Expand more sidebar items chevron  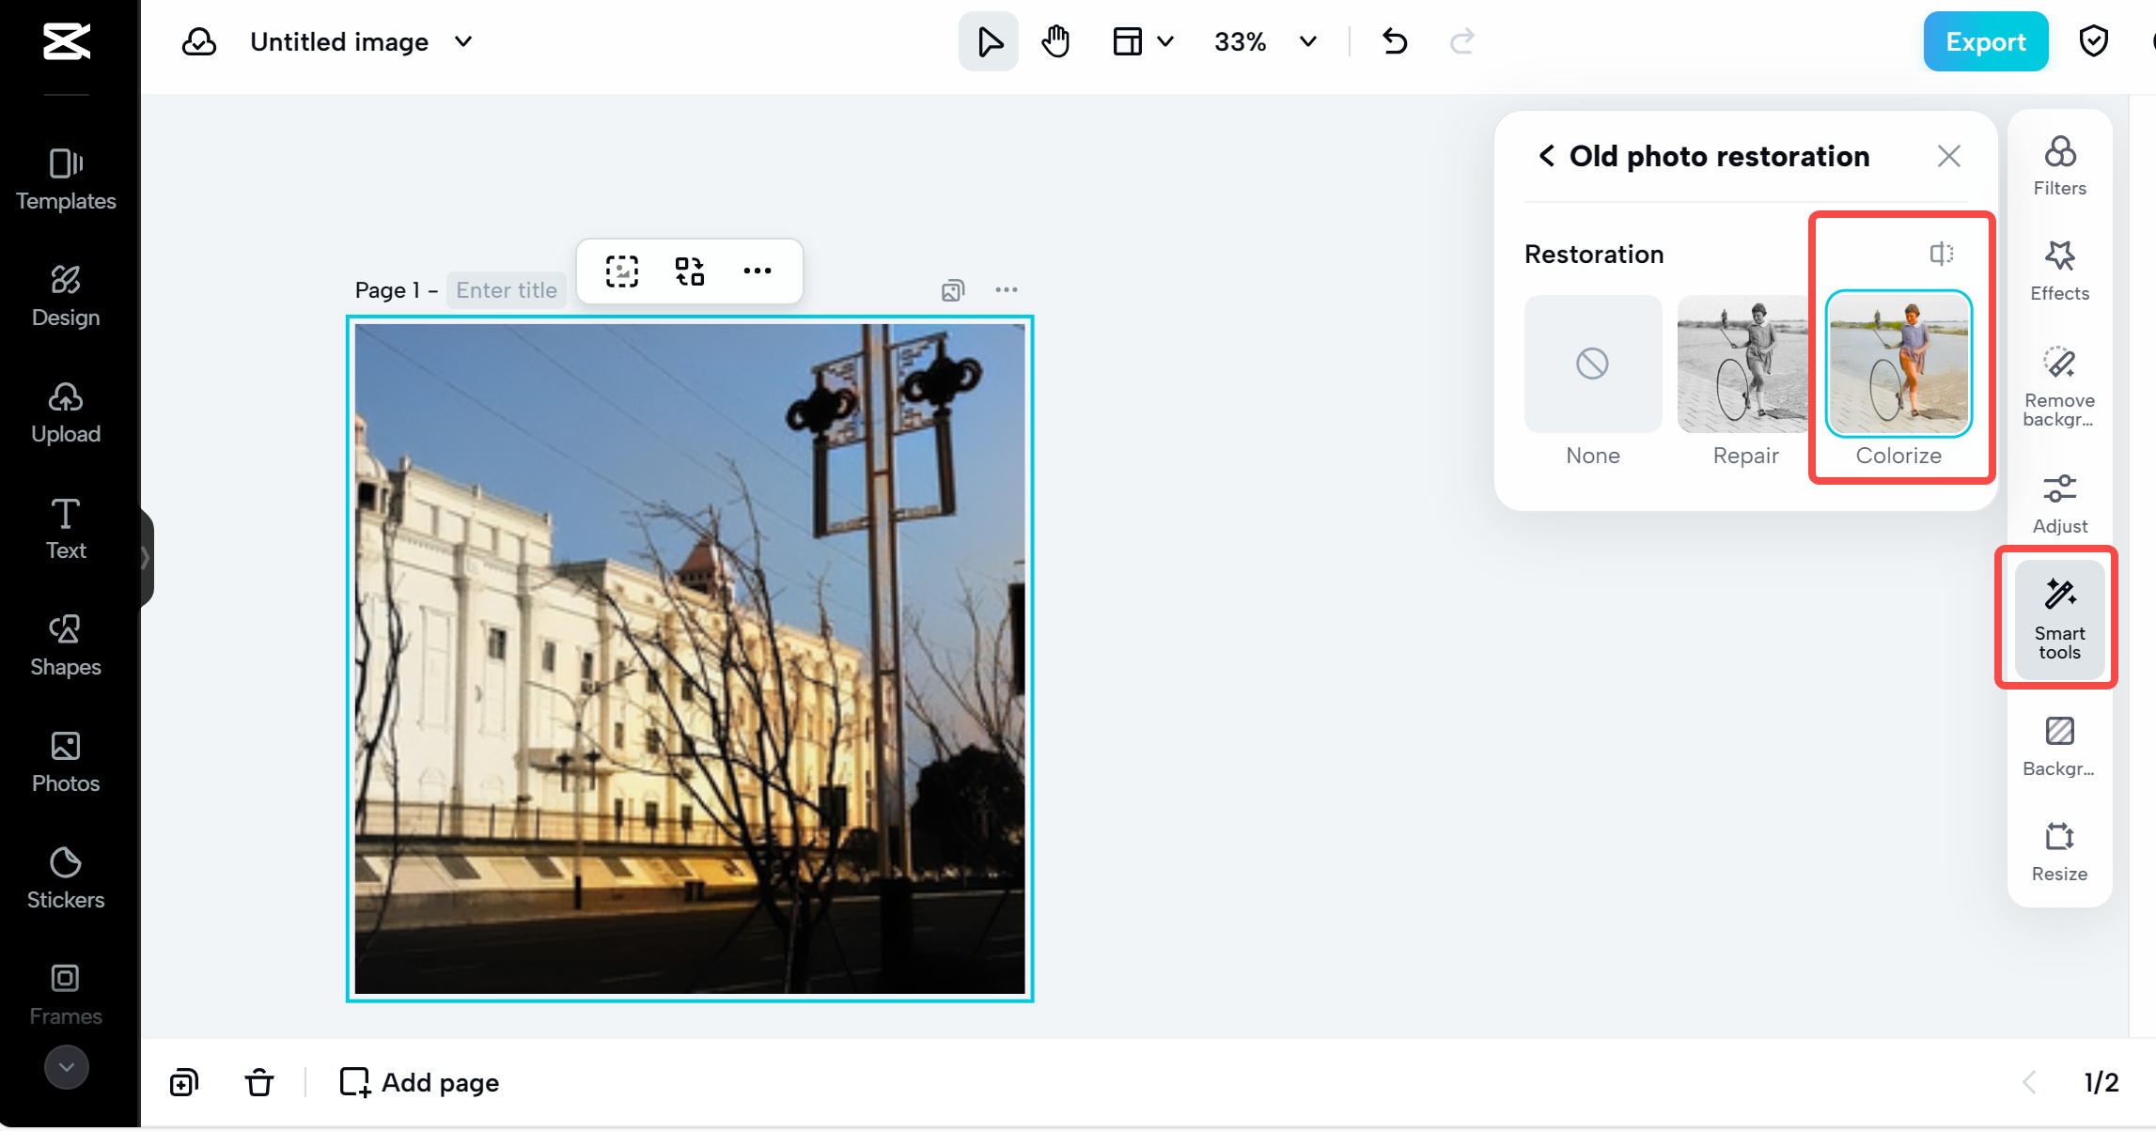click(66, 1067)
